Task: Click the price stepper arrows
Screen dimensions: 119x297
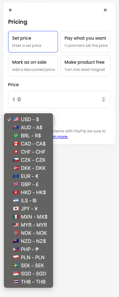Action: [x=103, y=99]
